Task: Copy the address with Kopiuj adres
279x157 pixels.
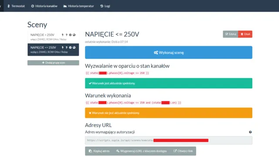Action: (x=99, y=151)
